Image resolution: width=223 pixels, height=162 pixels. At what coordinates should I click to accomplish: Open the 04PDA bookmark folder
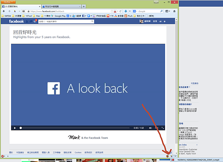[6, 16]
